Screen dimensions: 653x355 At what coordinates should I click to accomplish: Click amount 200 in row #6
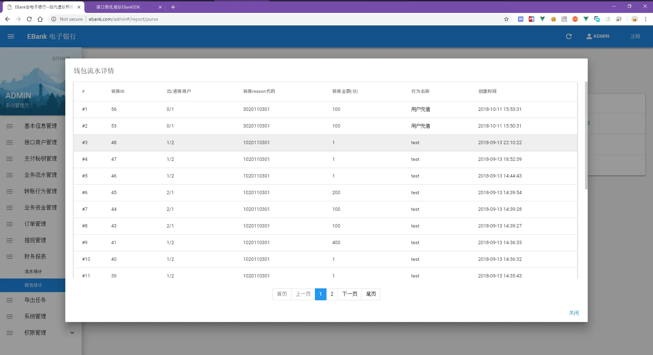pyautogui.click(x=336, y=193)
